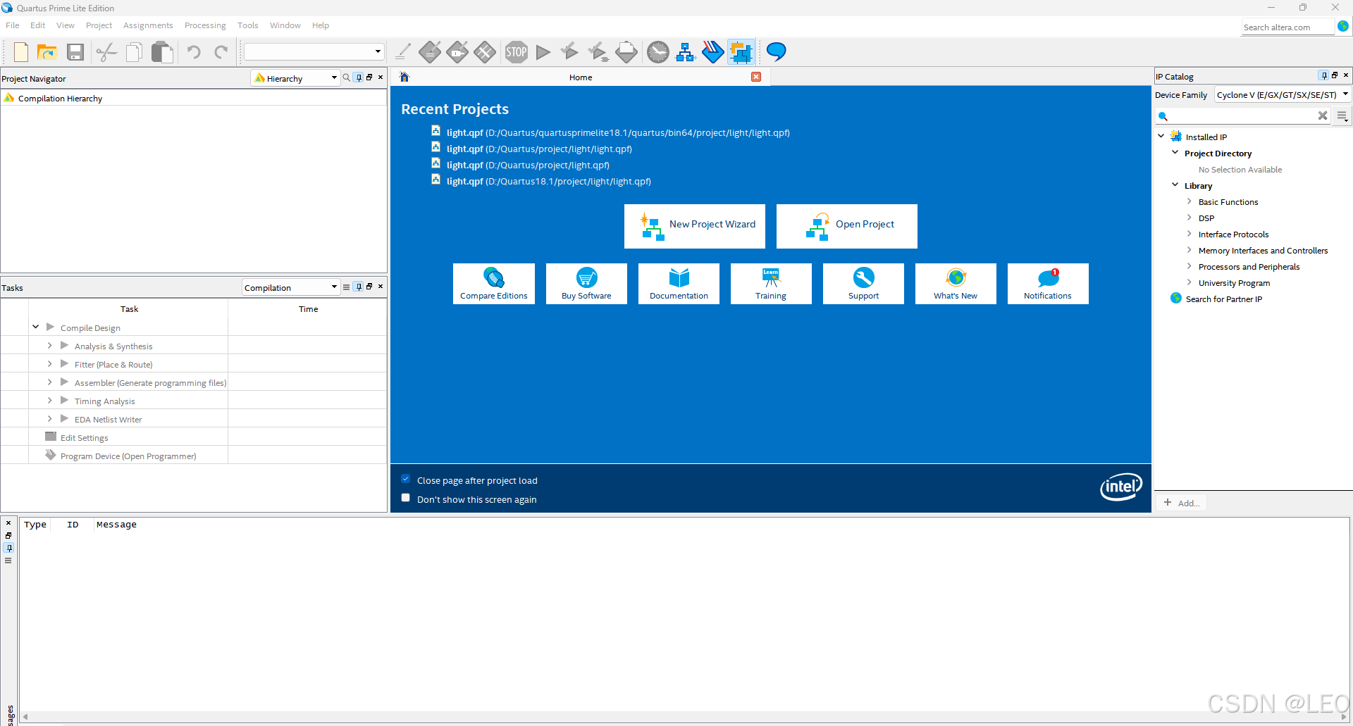Open recent project in quartusprimelite18.1 path
The width and height of the screenshot is (1353, 726).
pos(618,132)
